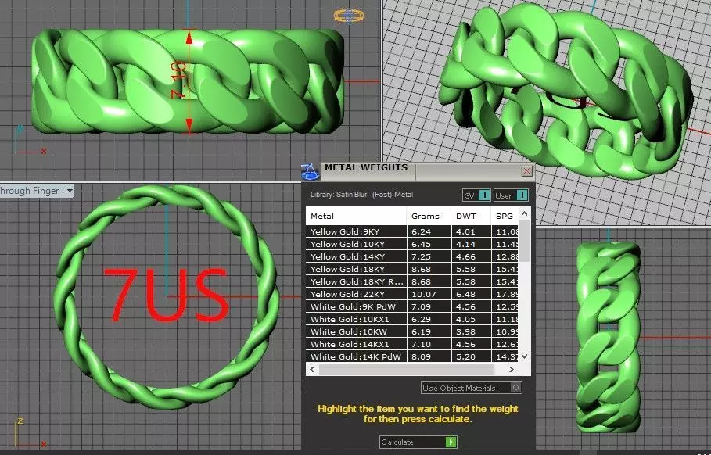The image size is (711, 455).
Task: Click the 6.45 grams value
Action: 421,244
